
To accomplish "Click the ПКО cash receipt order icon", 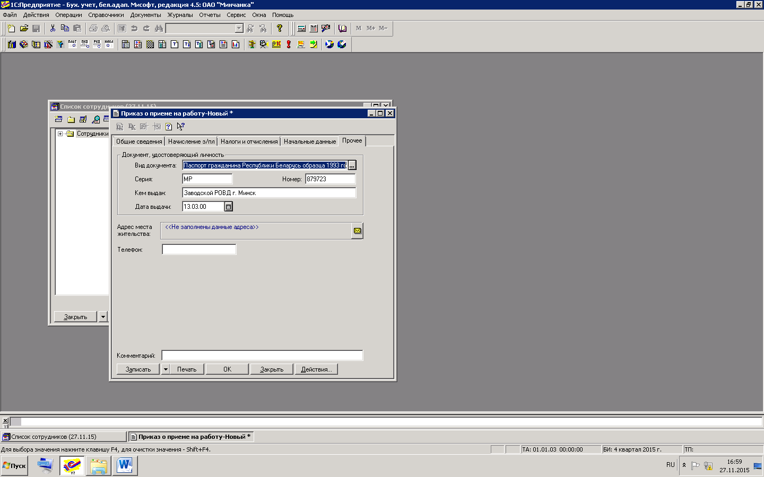I will (x=85, y=45).
